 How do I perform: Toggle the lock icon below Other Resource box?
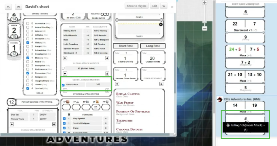161,84
